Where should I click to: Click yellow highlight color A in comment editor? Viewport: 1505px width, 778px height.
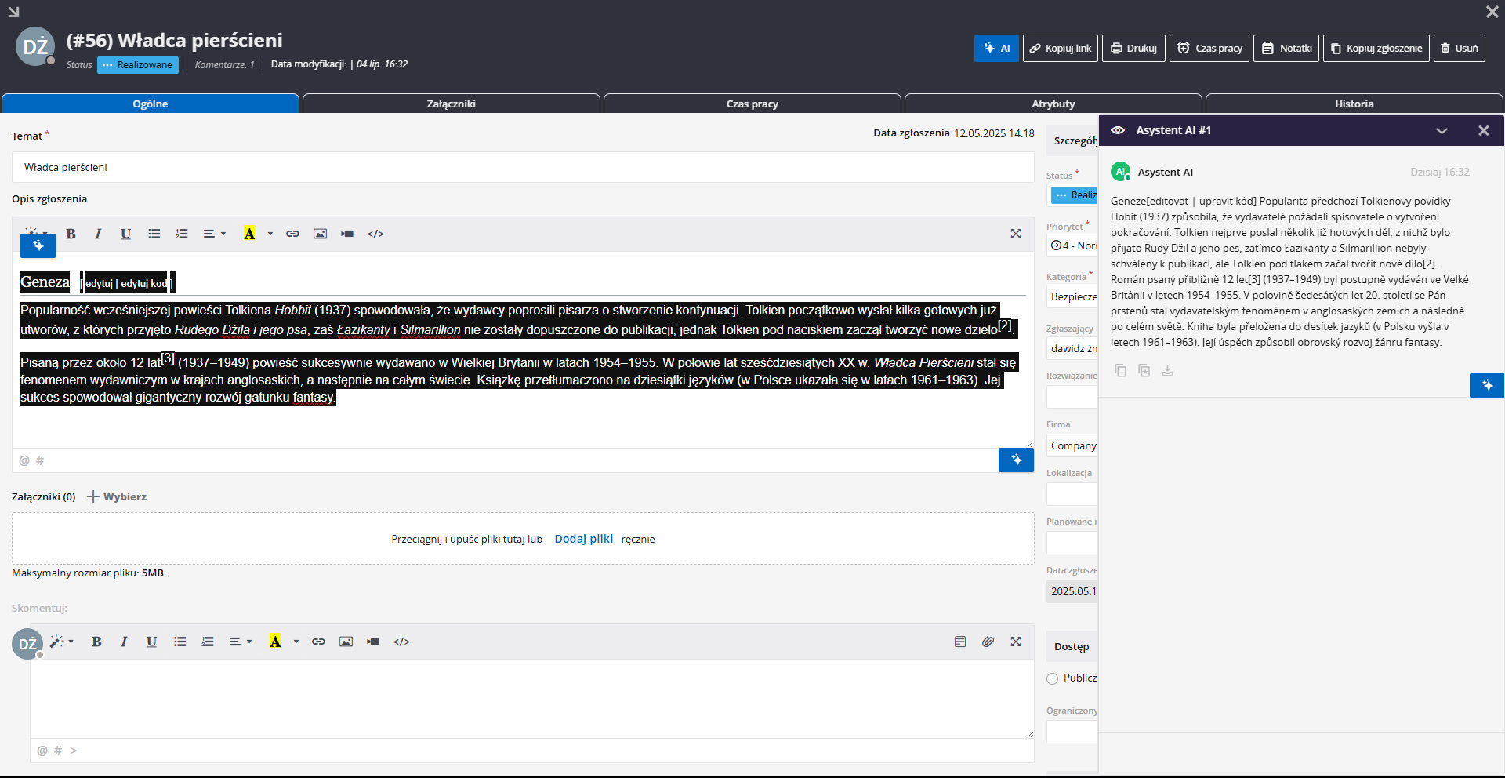click(275, 642)
